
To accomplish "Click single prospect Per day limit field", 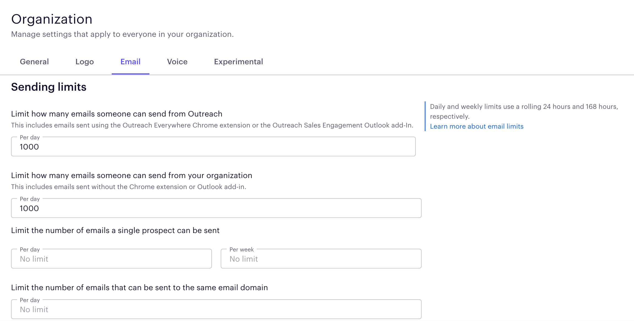I will pyautogui.click(x=111, y=259).
